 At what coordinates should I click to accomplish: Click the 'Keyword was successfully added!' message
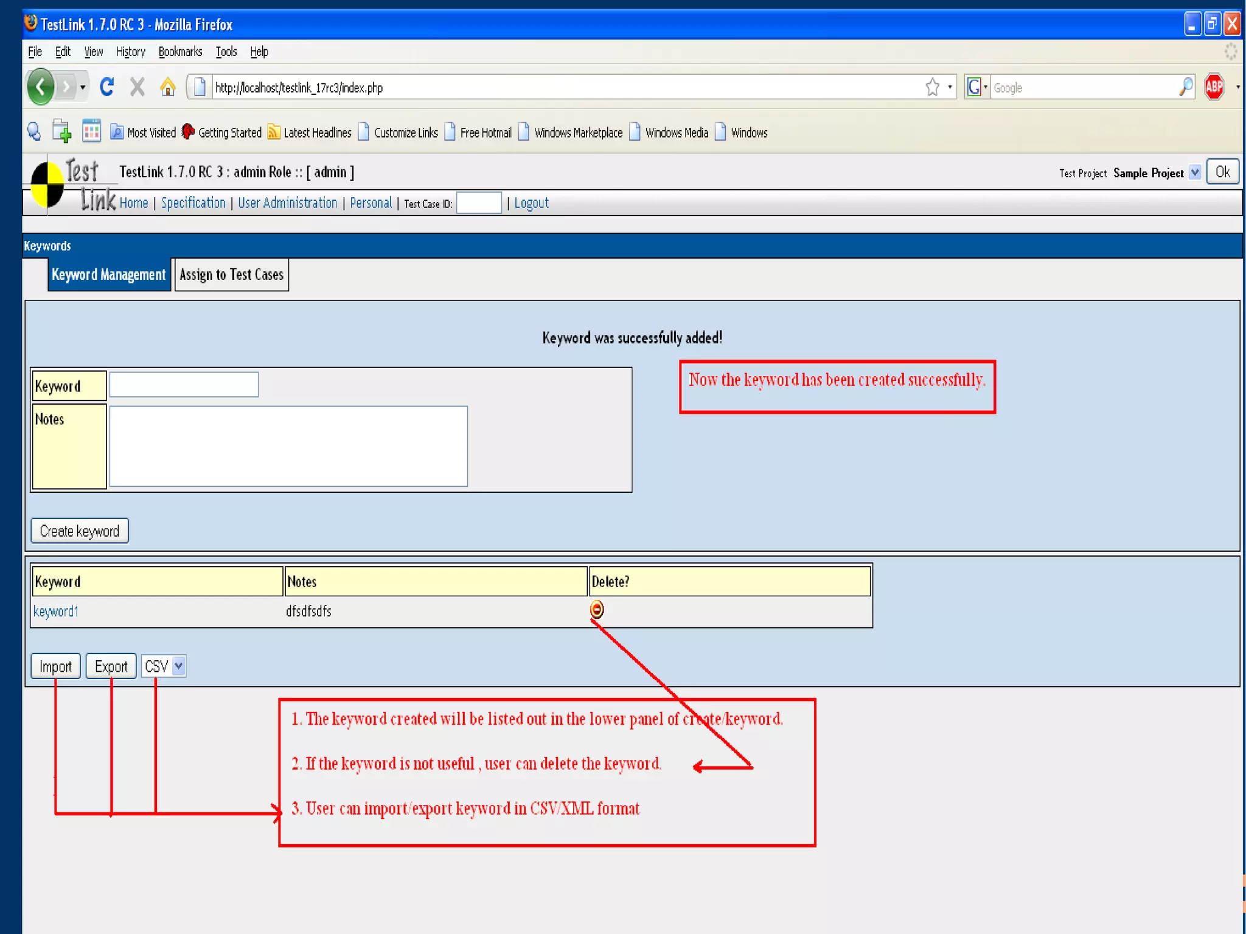coord(632,338)
